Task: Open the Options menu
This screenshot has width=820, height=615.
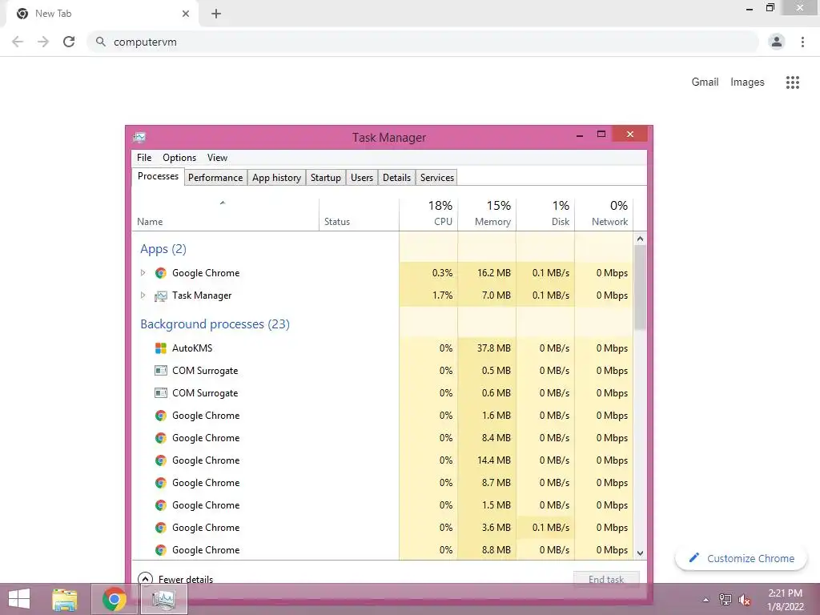Action: pyautogui.click(x=179, y=158)
